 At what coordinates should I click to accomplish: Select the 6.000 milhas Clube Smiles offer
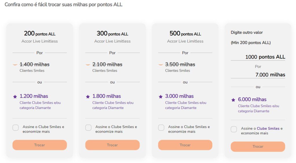click(x=252, y=99)
